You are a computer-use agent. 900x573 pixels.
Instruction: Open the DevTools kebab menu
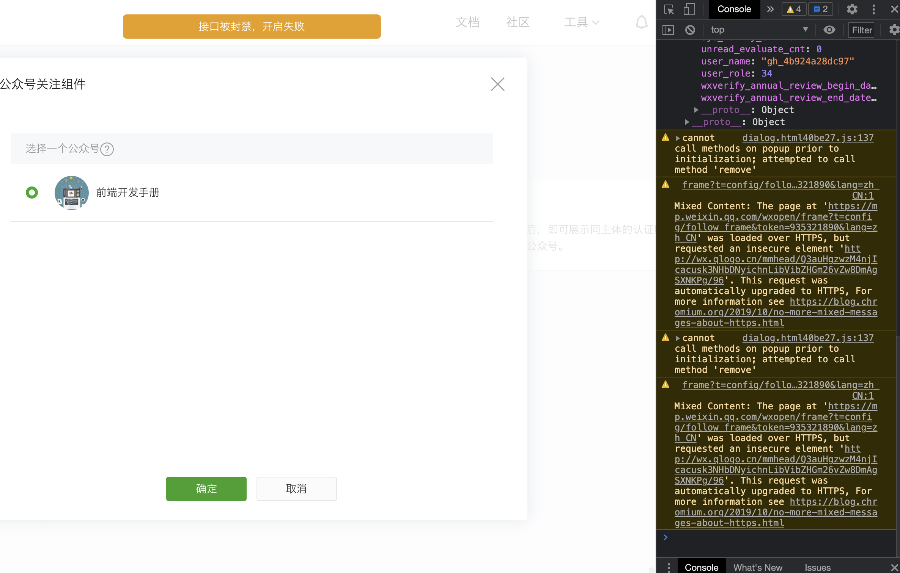(873, 9)
